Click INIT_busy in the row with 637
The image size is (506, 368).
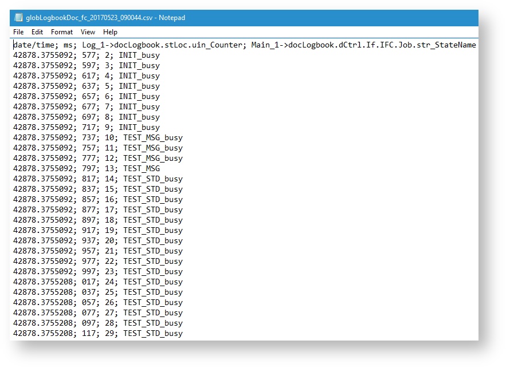[x=139, y=86]
